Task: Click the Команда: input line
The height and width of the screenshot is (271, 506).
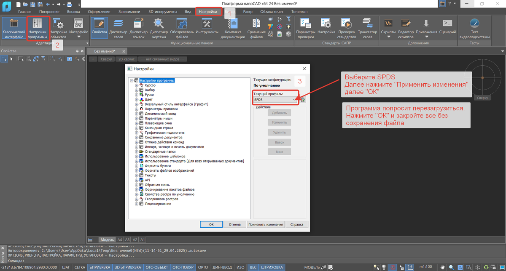Action: pyautogui.click(x=253, y=260)
